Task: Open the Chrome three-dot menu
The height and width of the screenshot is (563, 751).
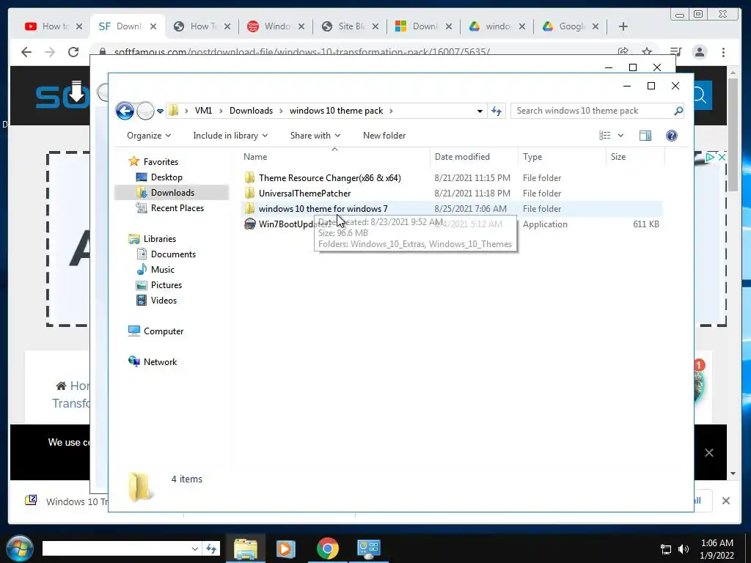Action: [723, 52]
